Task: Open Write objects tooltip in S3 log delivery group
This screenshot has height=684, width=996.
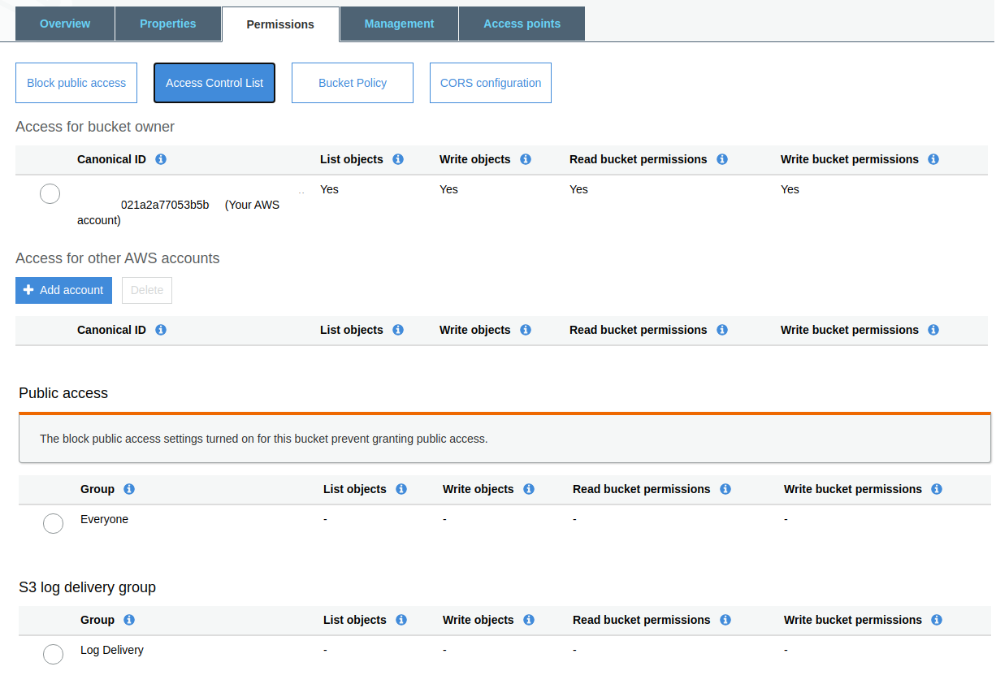Action: 528,620
